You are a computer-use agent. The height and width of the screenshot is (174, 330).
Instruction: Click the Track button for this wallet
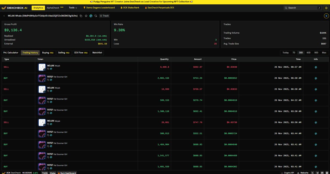[x=104, y=16]
